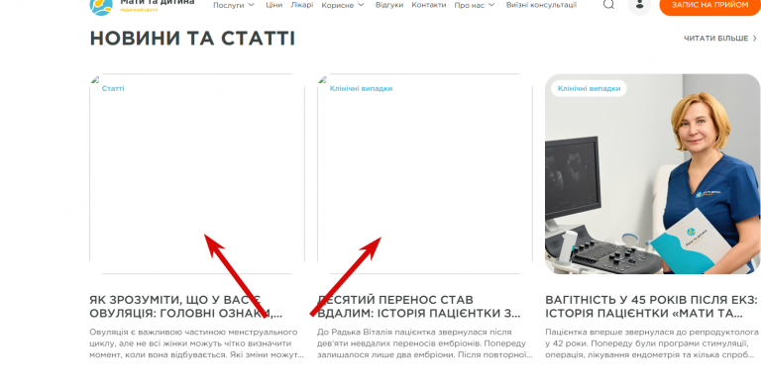The image size is (761, 390).
Task: Open the site search magnifier icon
Action: 608,4
